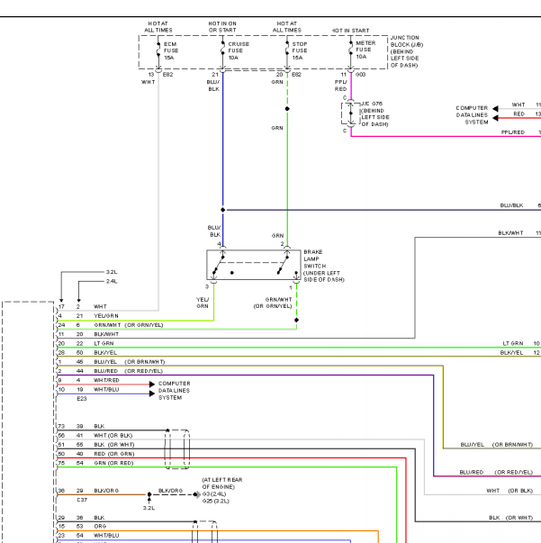Click COMPUTER DATA LINES SYSTEM beside WHT/RED wire
The image size is (541, 543).
click(x=175, y=391)
